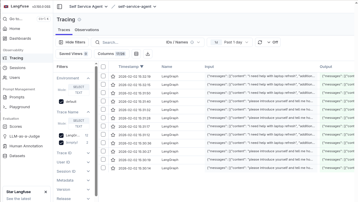Open LLM-as-a-Judge in sidebar
This screenshot has width=358, height=202.
point(26,136)
